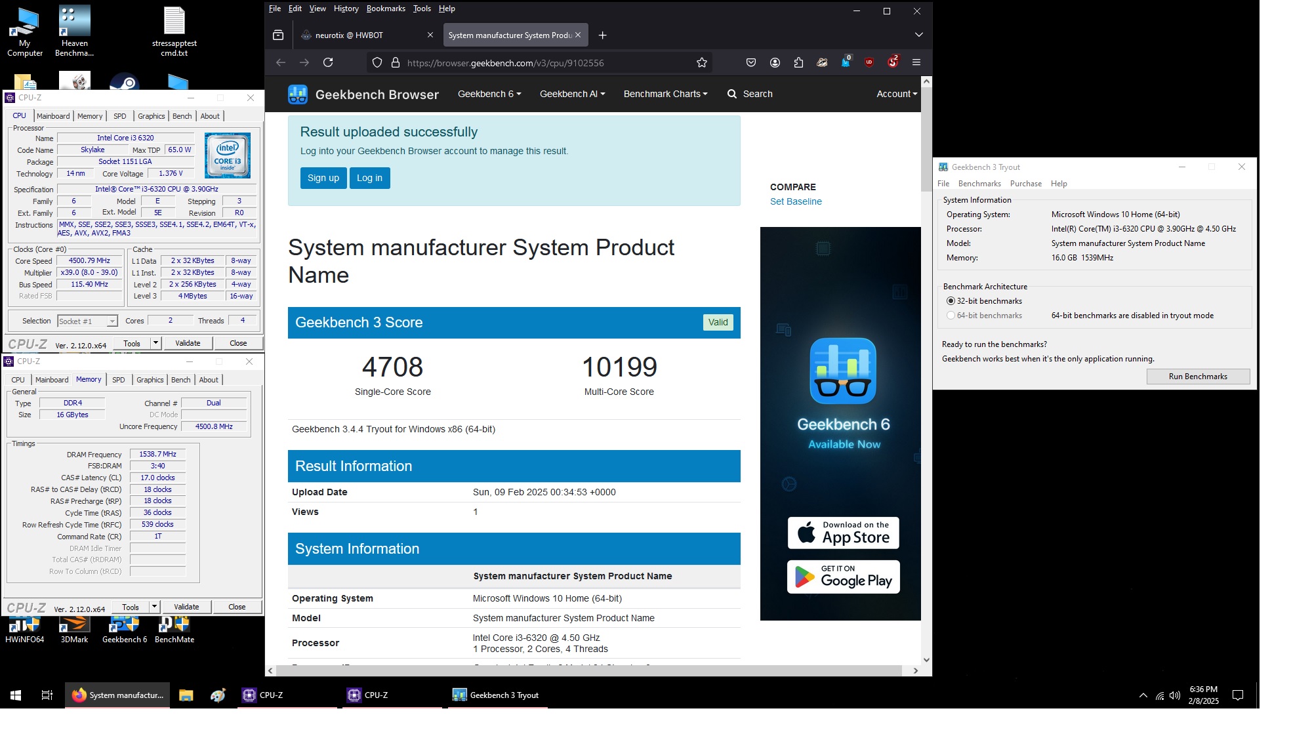Open a new browser tab
This screenshot has width=1312, height=738.
tap(602, 35)
